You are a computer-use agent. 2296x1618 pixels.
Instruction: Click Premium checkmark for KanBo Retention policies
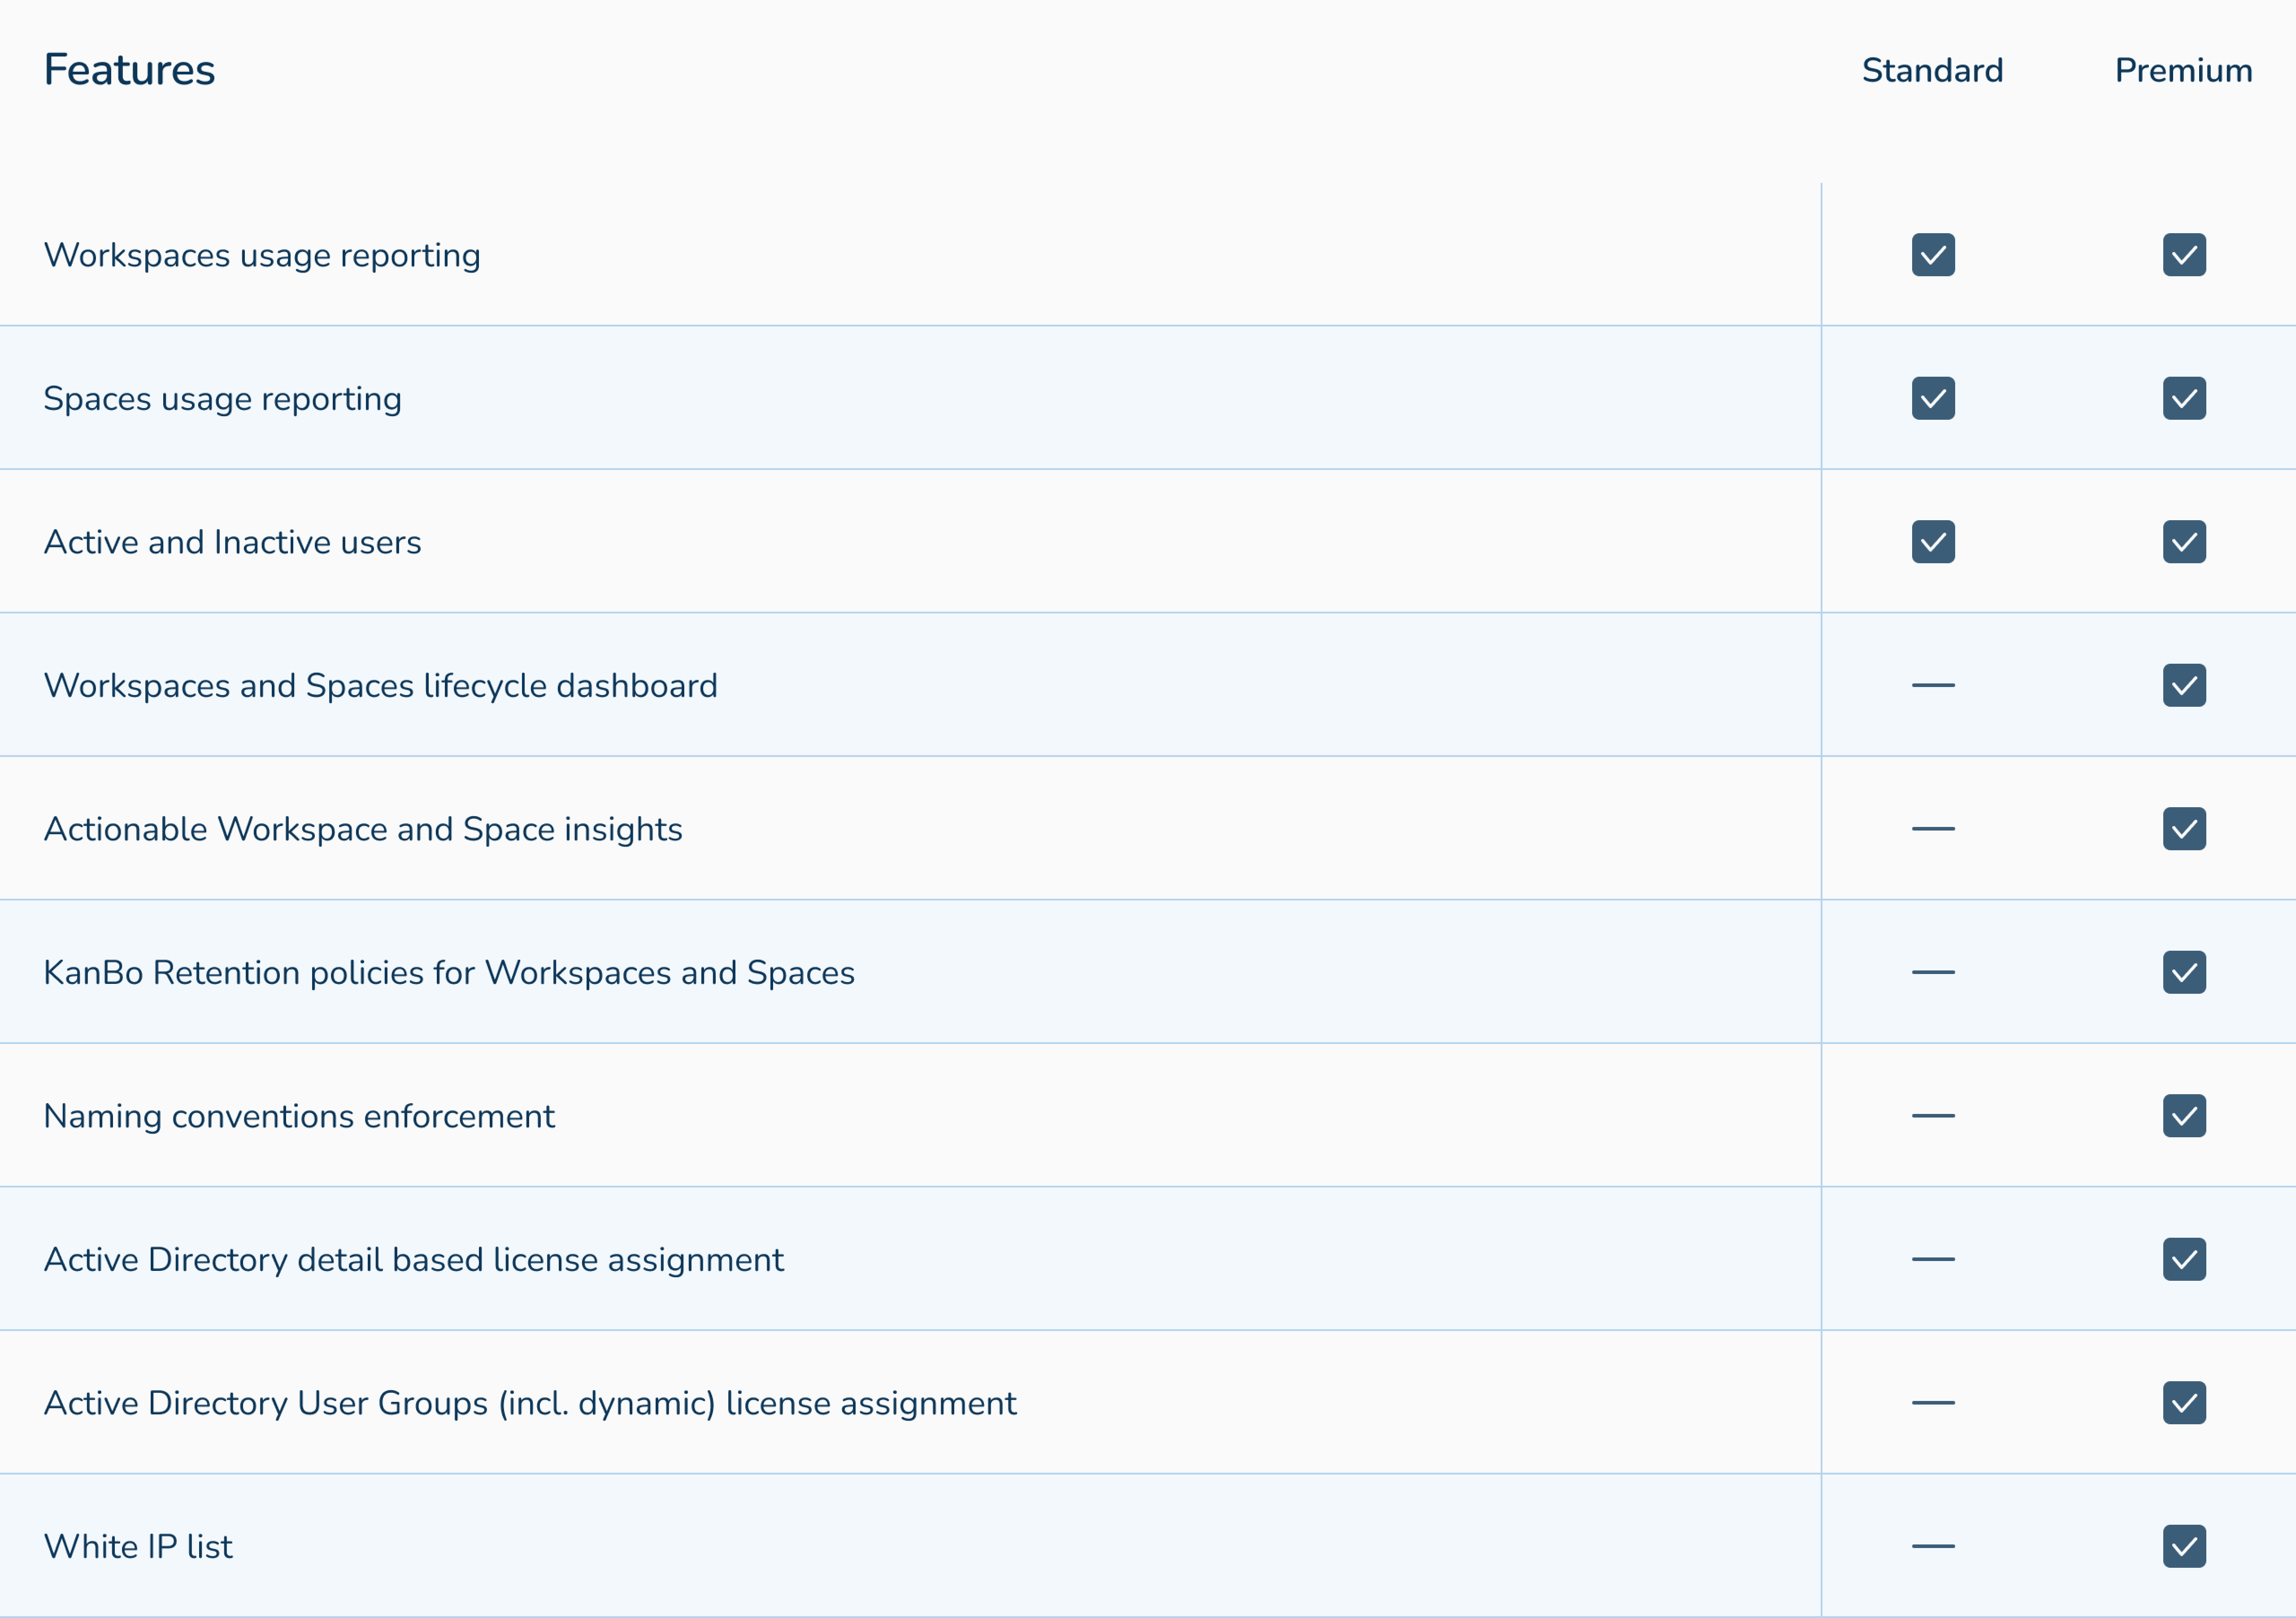coord(2183,972)
